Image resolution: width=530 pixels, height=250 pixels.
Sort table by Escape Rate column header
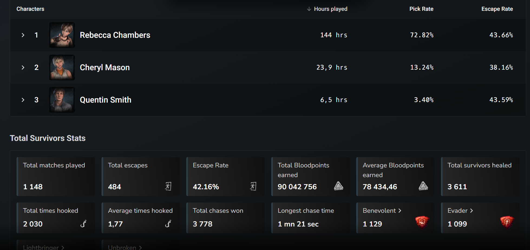[497, 9]
